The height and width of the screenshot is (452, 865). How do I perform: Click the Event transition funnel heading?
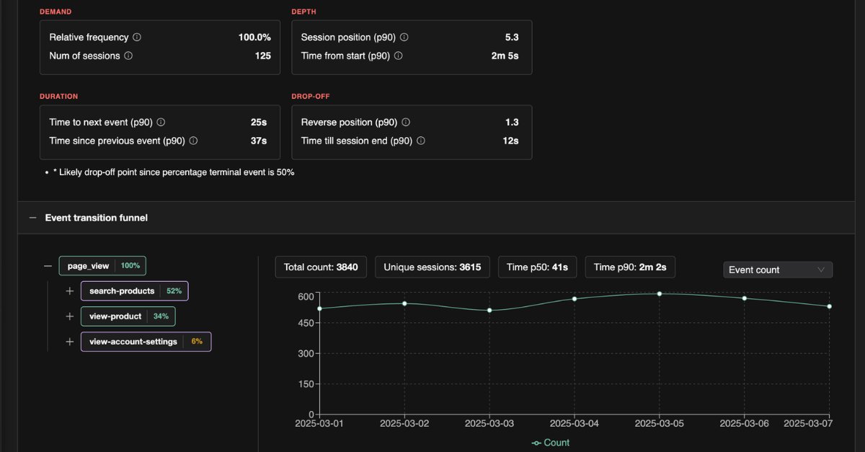click(x=97, y=218)
